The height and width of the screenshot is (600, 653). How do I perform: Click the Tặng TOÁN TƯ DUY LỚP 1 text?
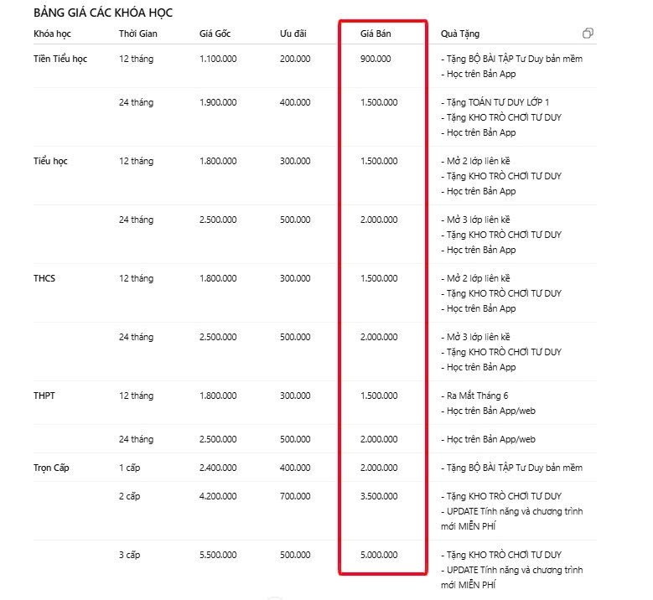tap(498, 102)
